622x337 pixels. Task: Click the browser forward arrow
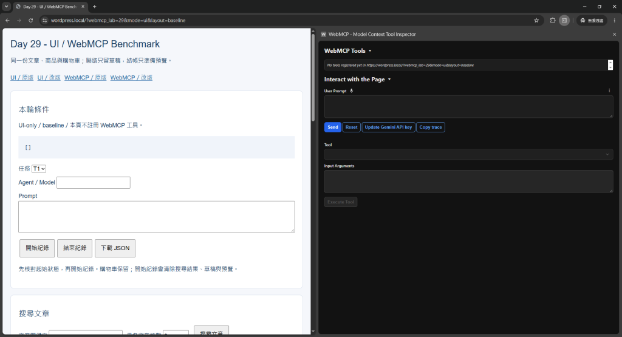click(x=19, y=20)
